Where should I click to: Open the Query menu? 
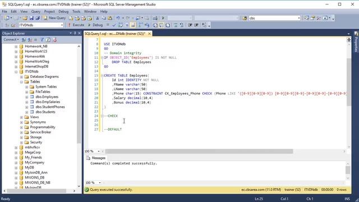point(36,11)
